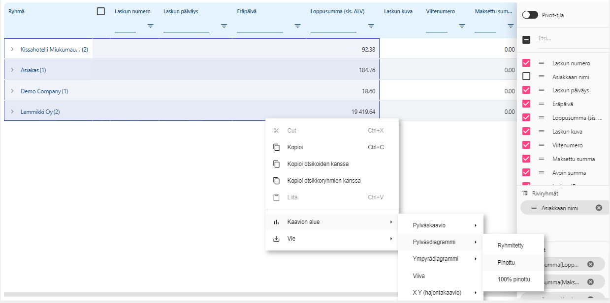Click the drag handle on the Asiakkaan nimi chip

(x=534, y=208)
